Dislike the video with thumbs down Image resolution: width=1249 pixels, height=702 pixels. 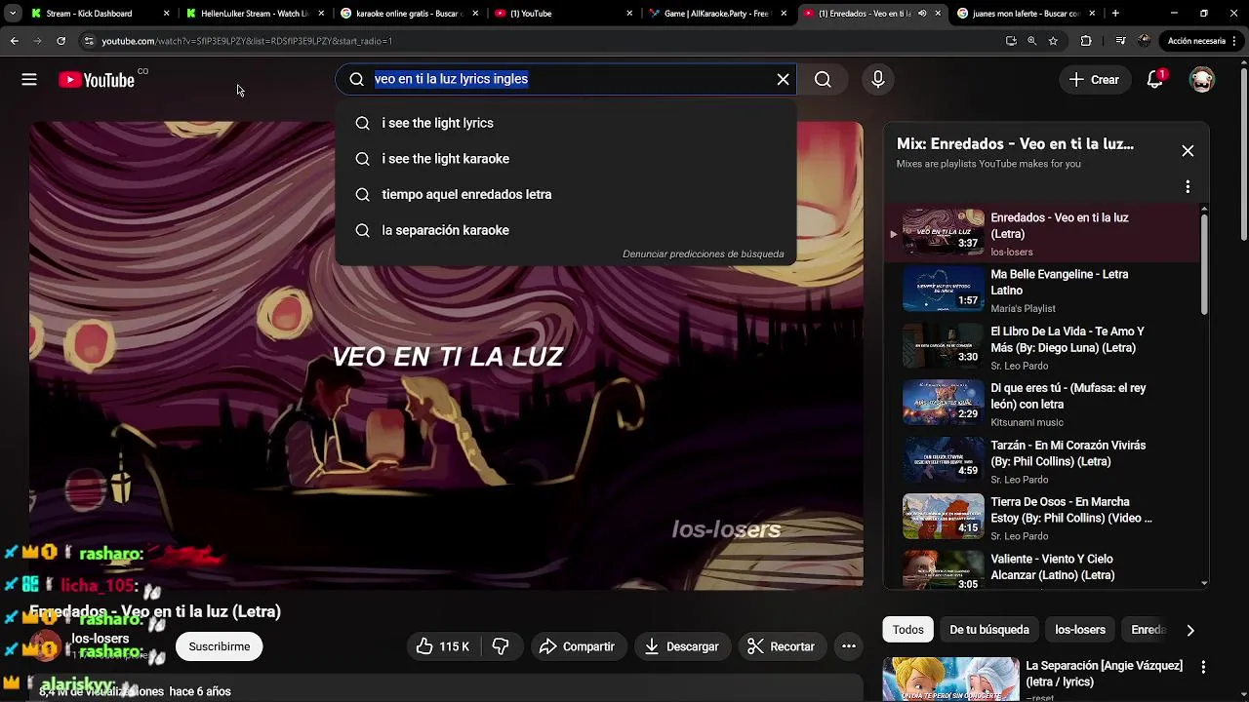(x=501, y=646)
